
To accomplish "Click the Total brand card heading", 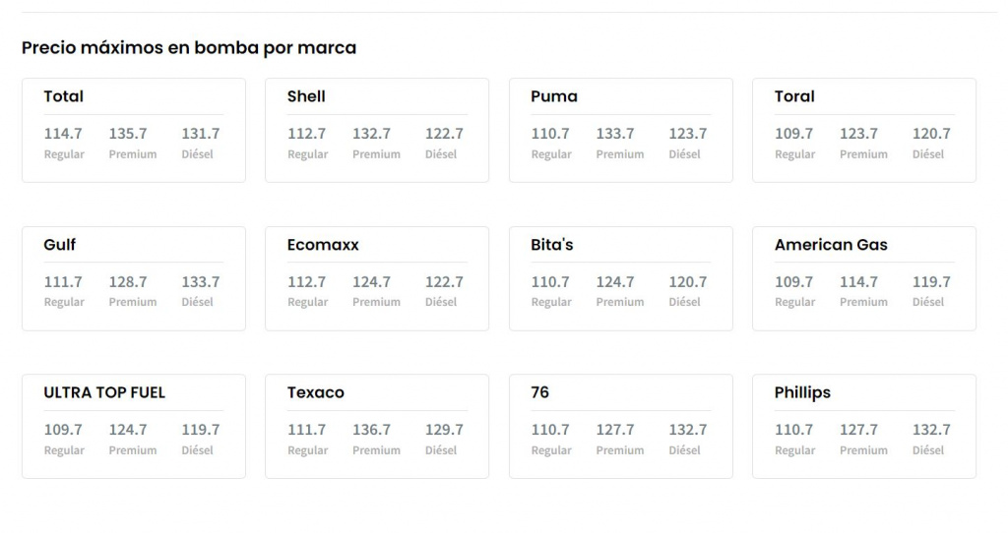I will point(64,96).
